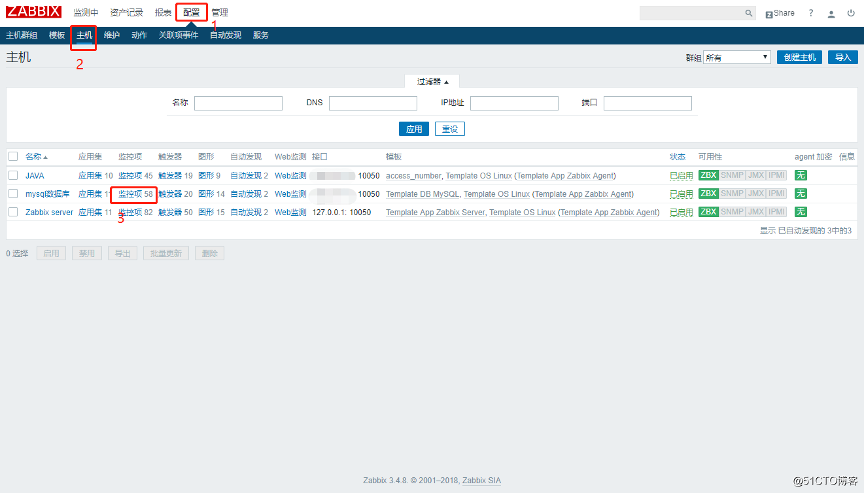Viewport: 864px width, 493px height.
Task: Sort hosts by 名称 column
Action: click(36, 157)
